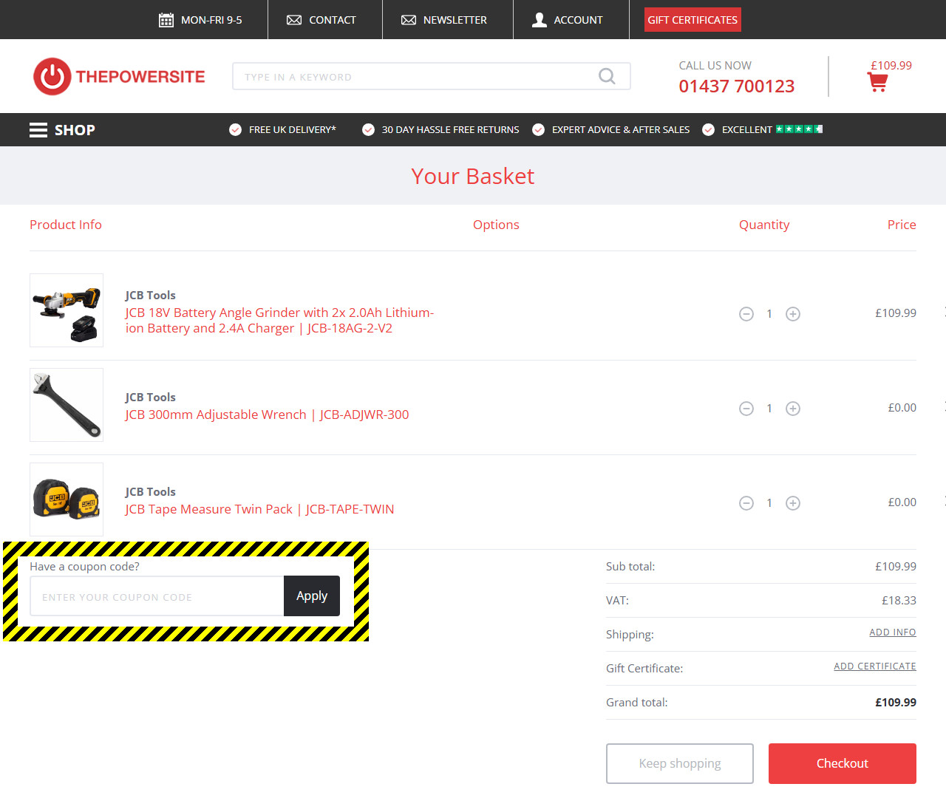
Task: Increase quantity of JCB Adjustable Wrench
Action: pyautogui.click(x=793, y=409)
